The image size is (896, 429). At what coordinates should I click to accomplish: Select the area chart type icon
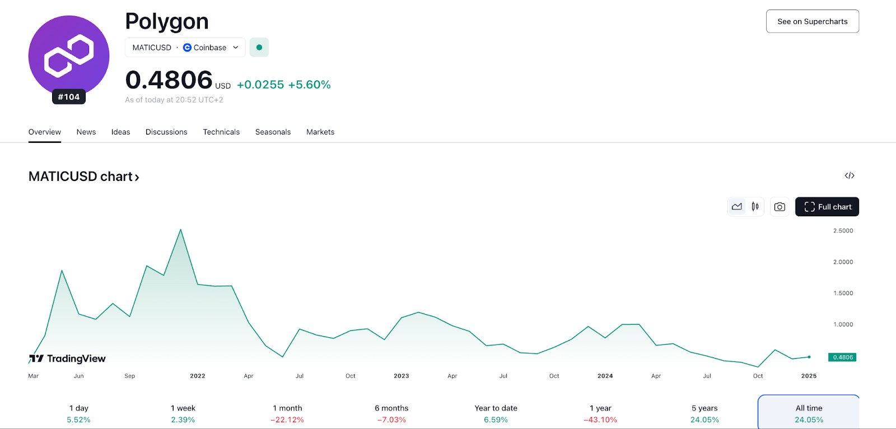point(737,207)
